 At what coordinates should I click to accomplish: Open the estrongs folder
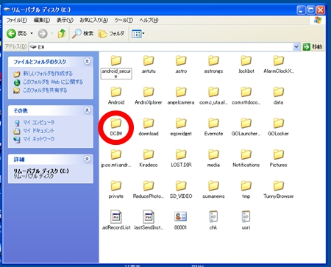pos(213,64)
